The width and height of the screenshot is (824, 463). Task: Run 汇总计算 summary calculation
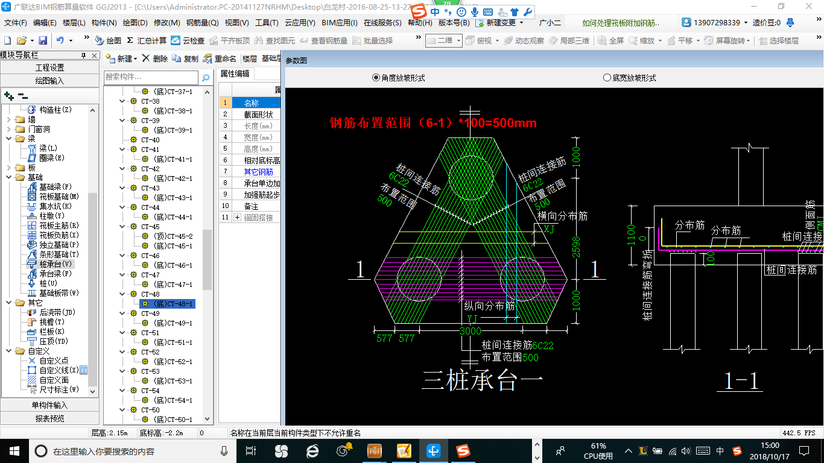point(147,40)
